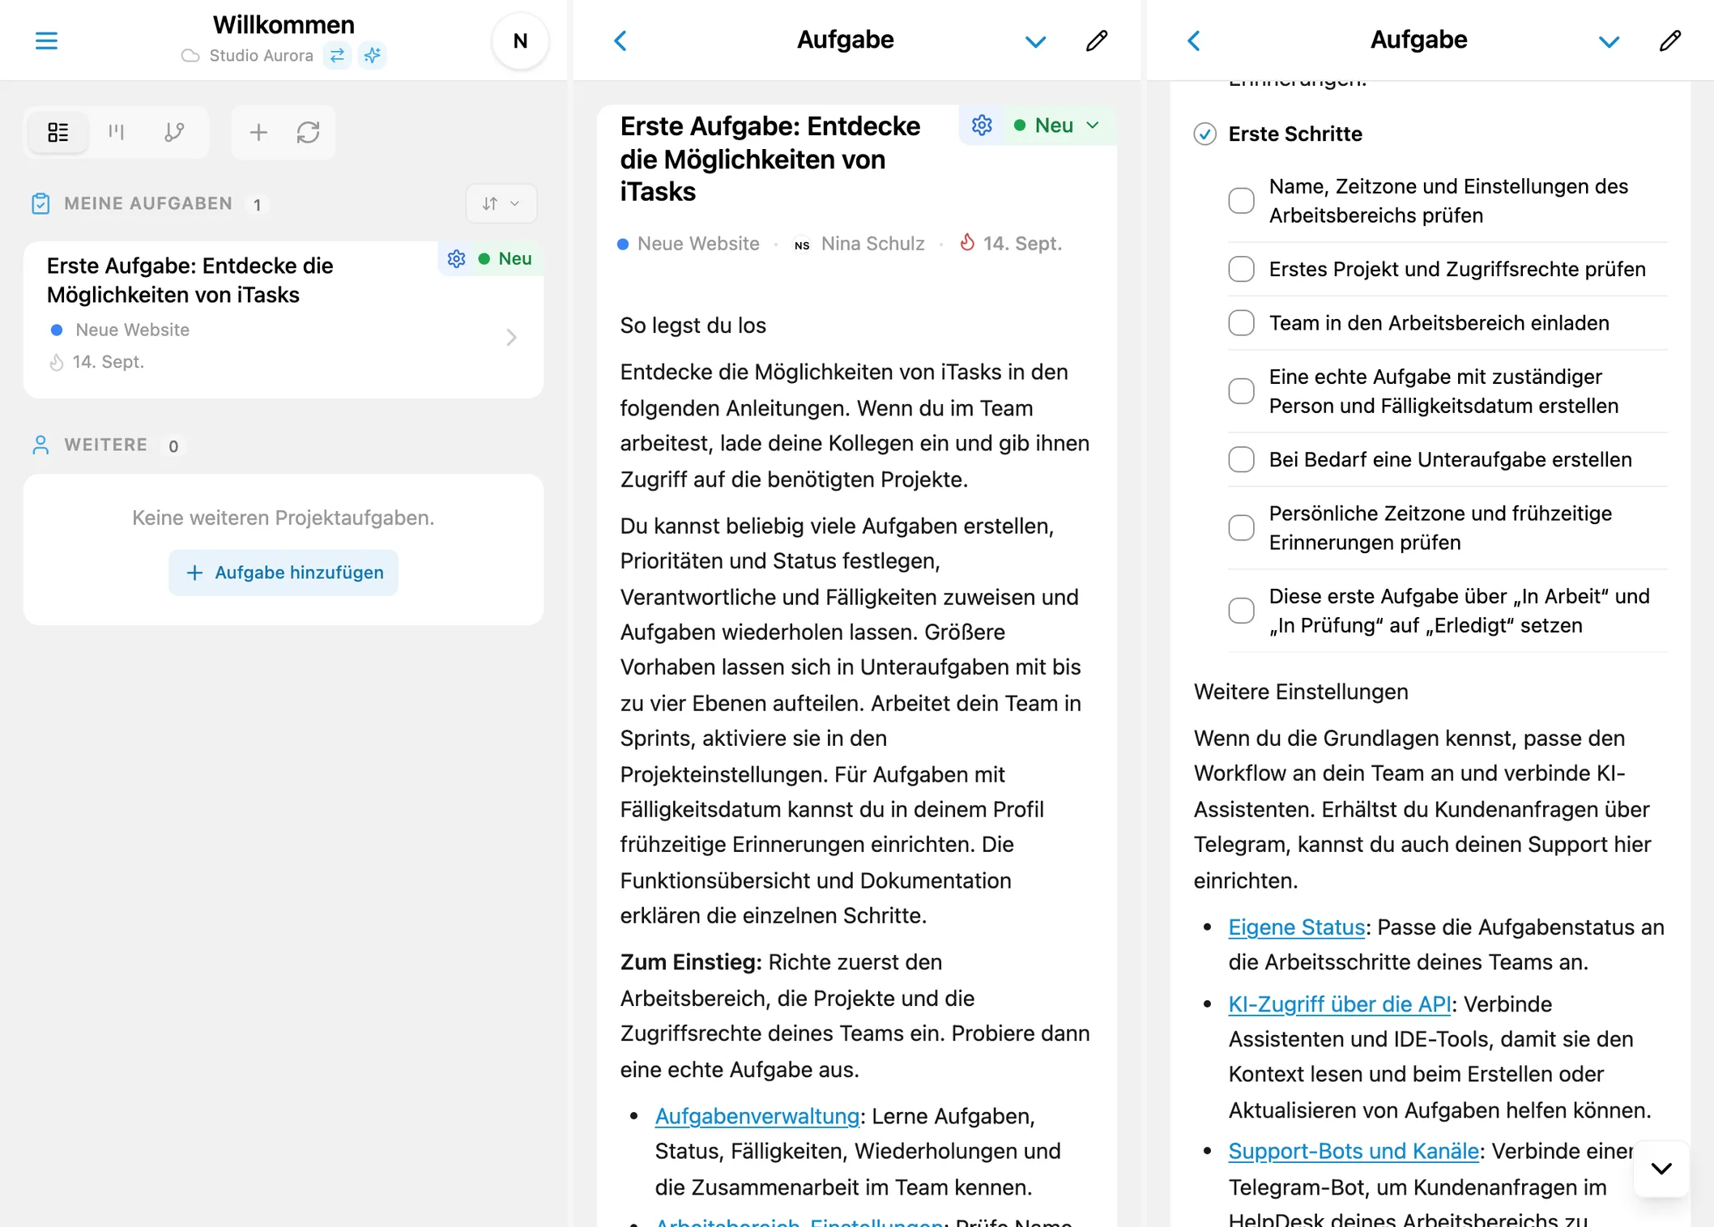
Task: Expand the chevron menu in middle Aufgabe header
Action: pyautogui.click(x=1035, y=41)
